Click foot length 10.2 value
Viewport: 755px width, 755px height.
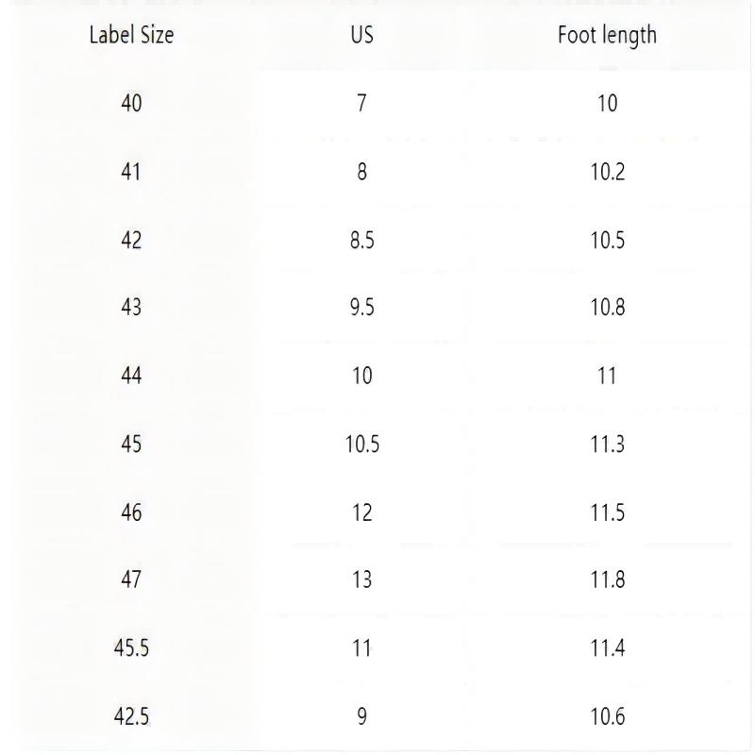coord(608,172)
